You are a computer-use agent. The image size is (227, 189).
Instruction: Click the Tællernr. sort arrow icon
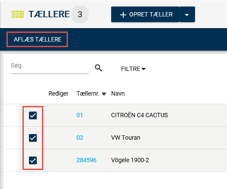[104, 94]
